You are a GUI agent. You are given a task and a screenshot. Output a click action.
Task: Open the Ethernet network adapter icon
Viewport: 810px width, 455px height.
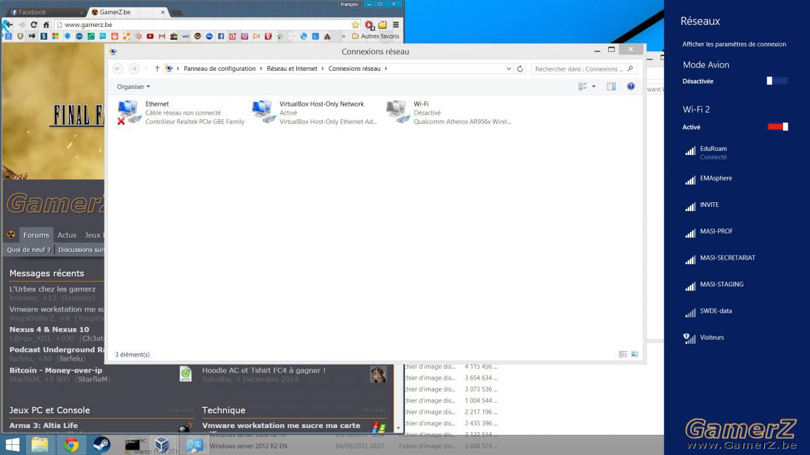(x=128, y=112)
